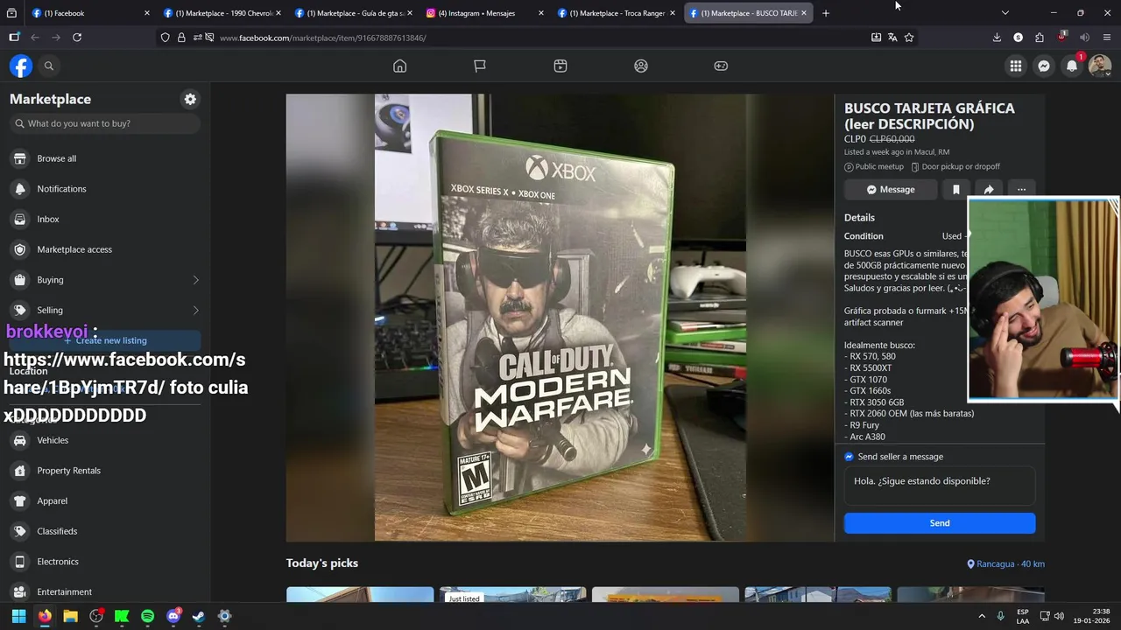
Task: Open the Electronics category
Action: pos(105,562)
